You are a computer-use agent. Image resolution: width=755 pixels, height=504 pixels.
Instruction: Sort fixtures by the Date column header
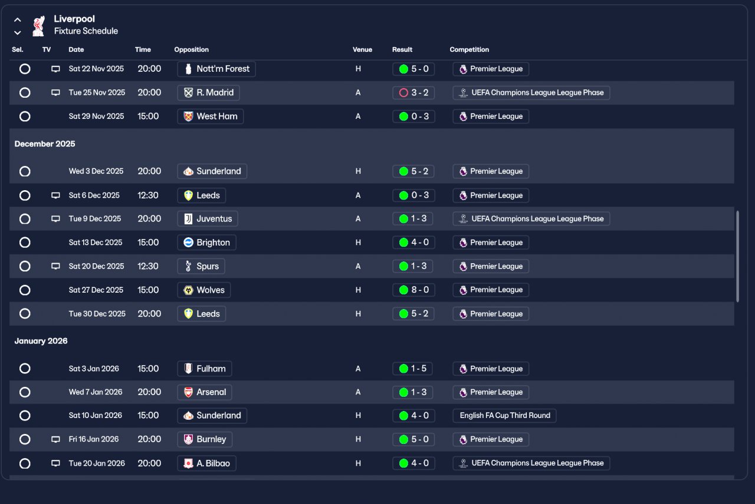(76, 49)
